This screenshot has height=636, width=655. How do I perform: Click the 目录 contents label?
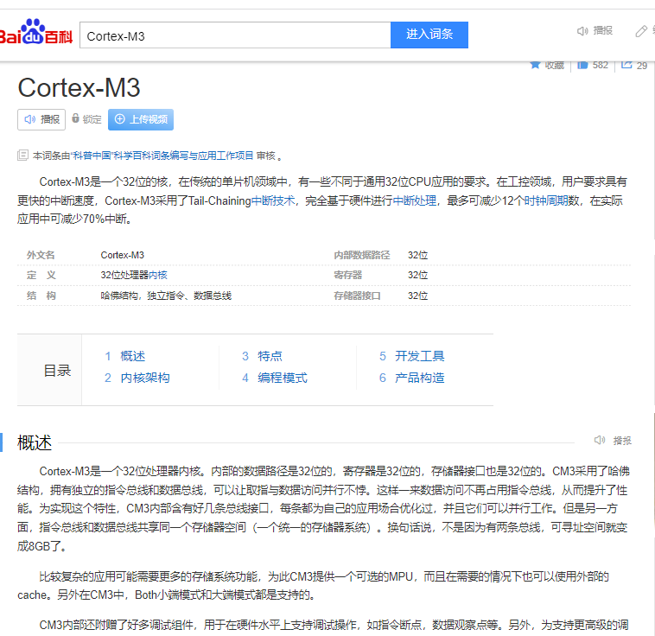pyautogui.click(x=57, y=370)
